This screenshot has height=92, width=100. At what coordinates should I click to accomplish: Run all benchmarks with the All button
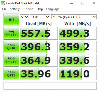click(11, 20)
